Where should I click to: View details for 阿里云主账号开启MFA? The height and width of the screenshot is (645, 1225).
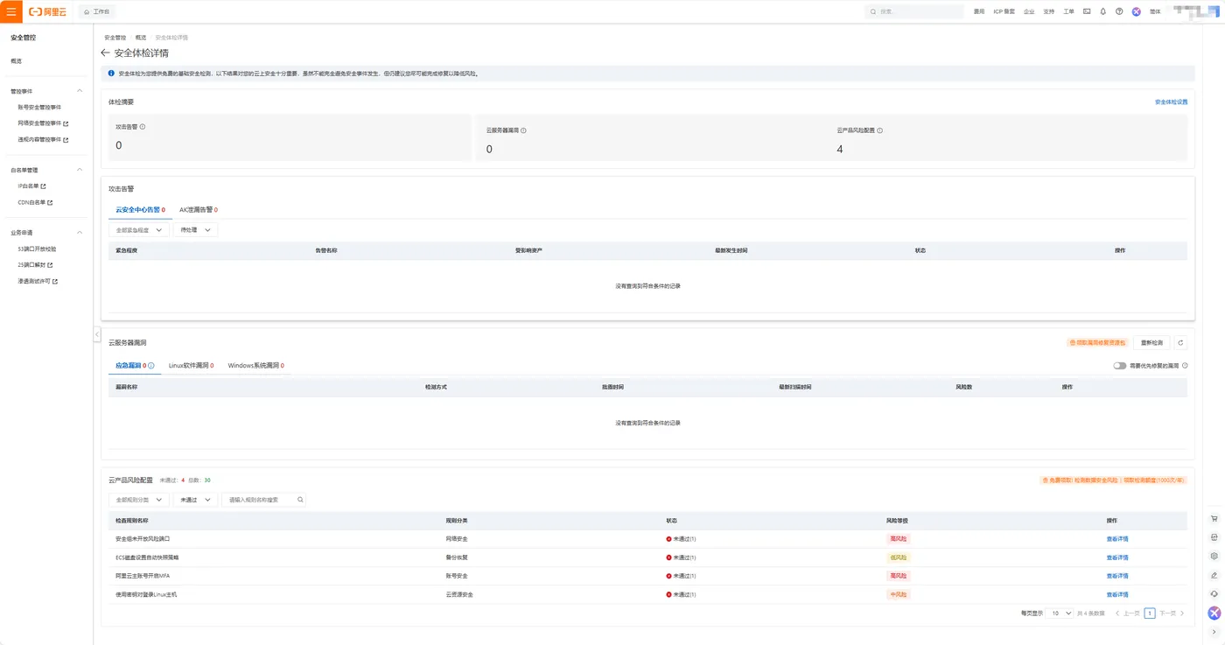(1117, 576)
